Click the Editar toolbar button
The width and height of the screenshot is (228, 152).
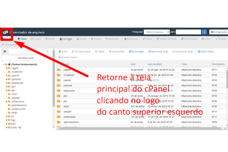point(147,39)
